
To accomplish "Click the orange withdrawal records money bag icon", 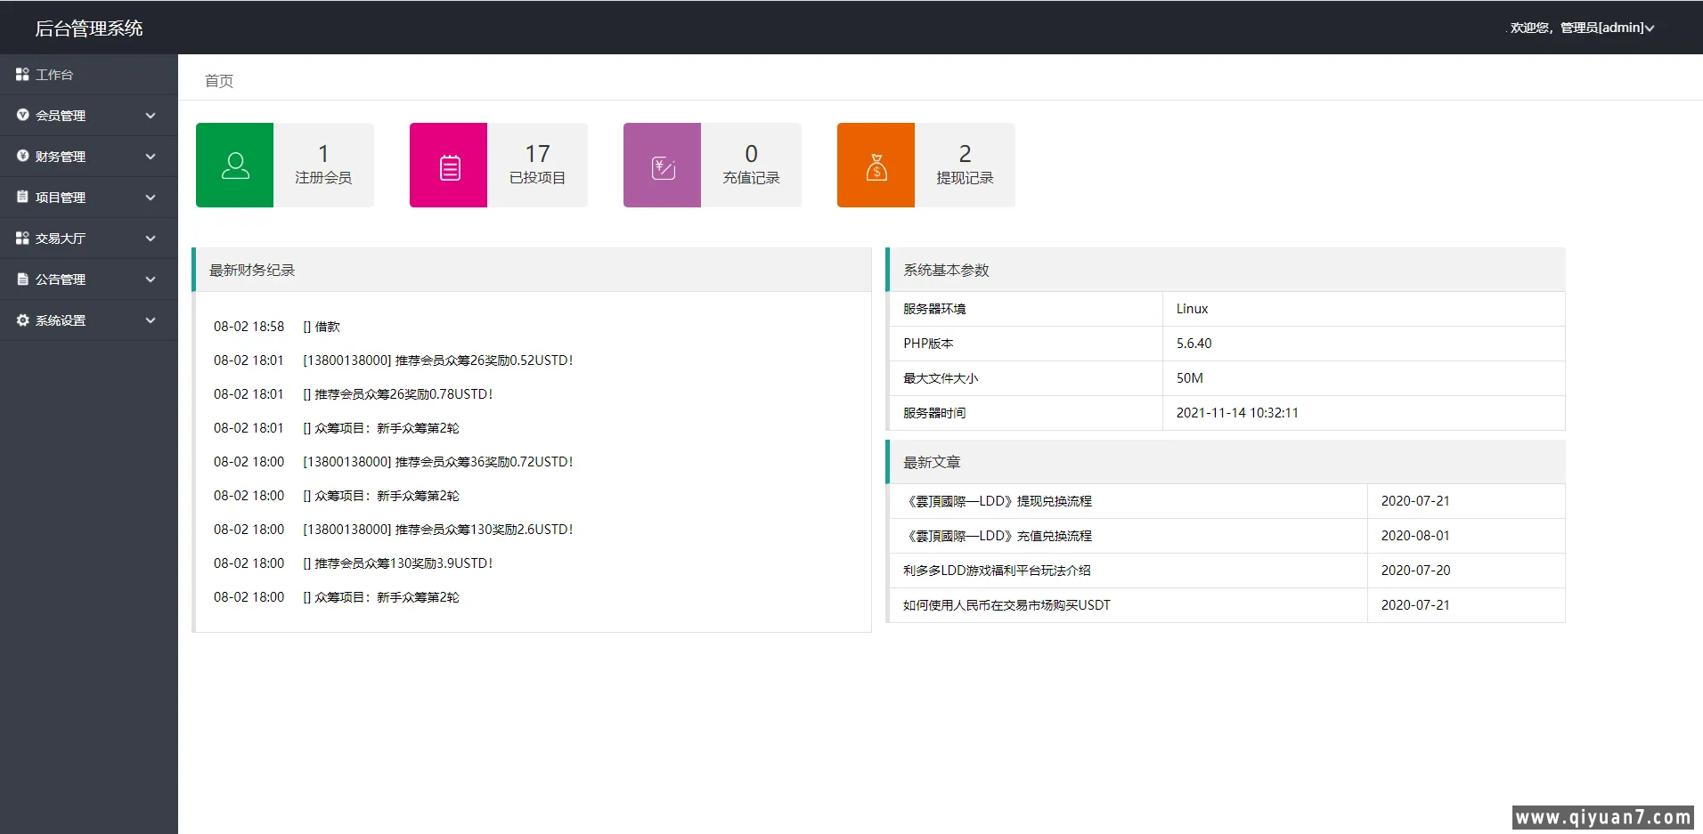I will (x=876, y=165).
